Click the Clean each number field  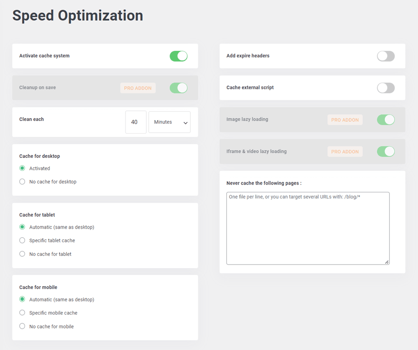click(136, 122)
